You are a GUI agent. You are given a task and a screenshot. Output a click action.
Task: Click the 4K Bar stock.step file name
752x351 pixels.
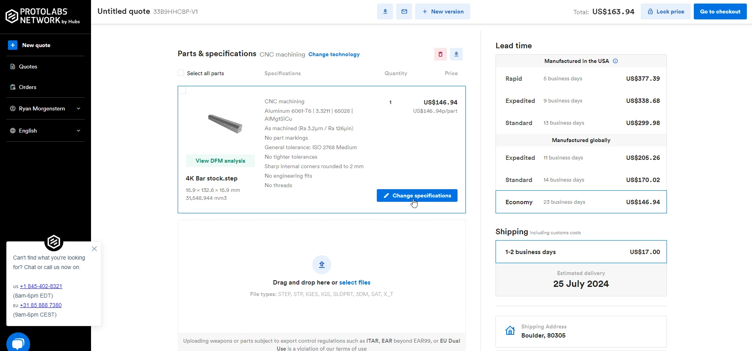(212, 178)
